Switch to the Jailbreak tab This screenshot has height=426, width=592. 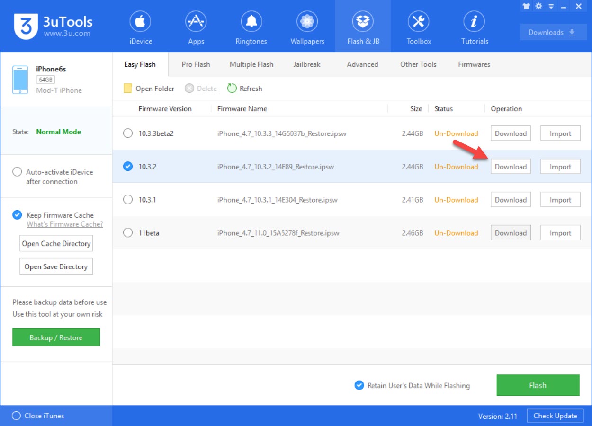pos(307,64)
